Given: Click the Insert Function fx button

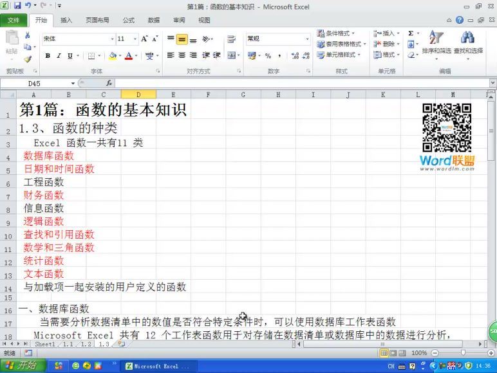Looking at the screenshot, I should pos(109,83).
